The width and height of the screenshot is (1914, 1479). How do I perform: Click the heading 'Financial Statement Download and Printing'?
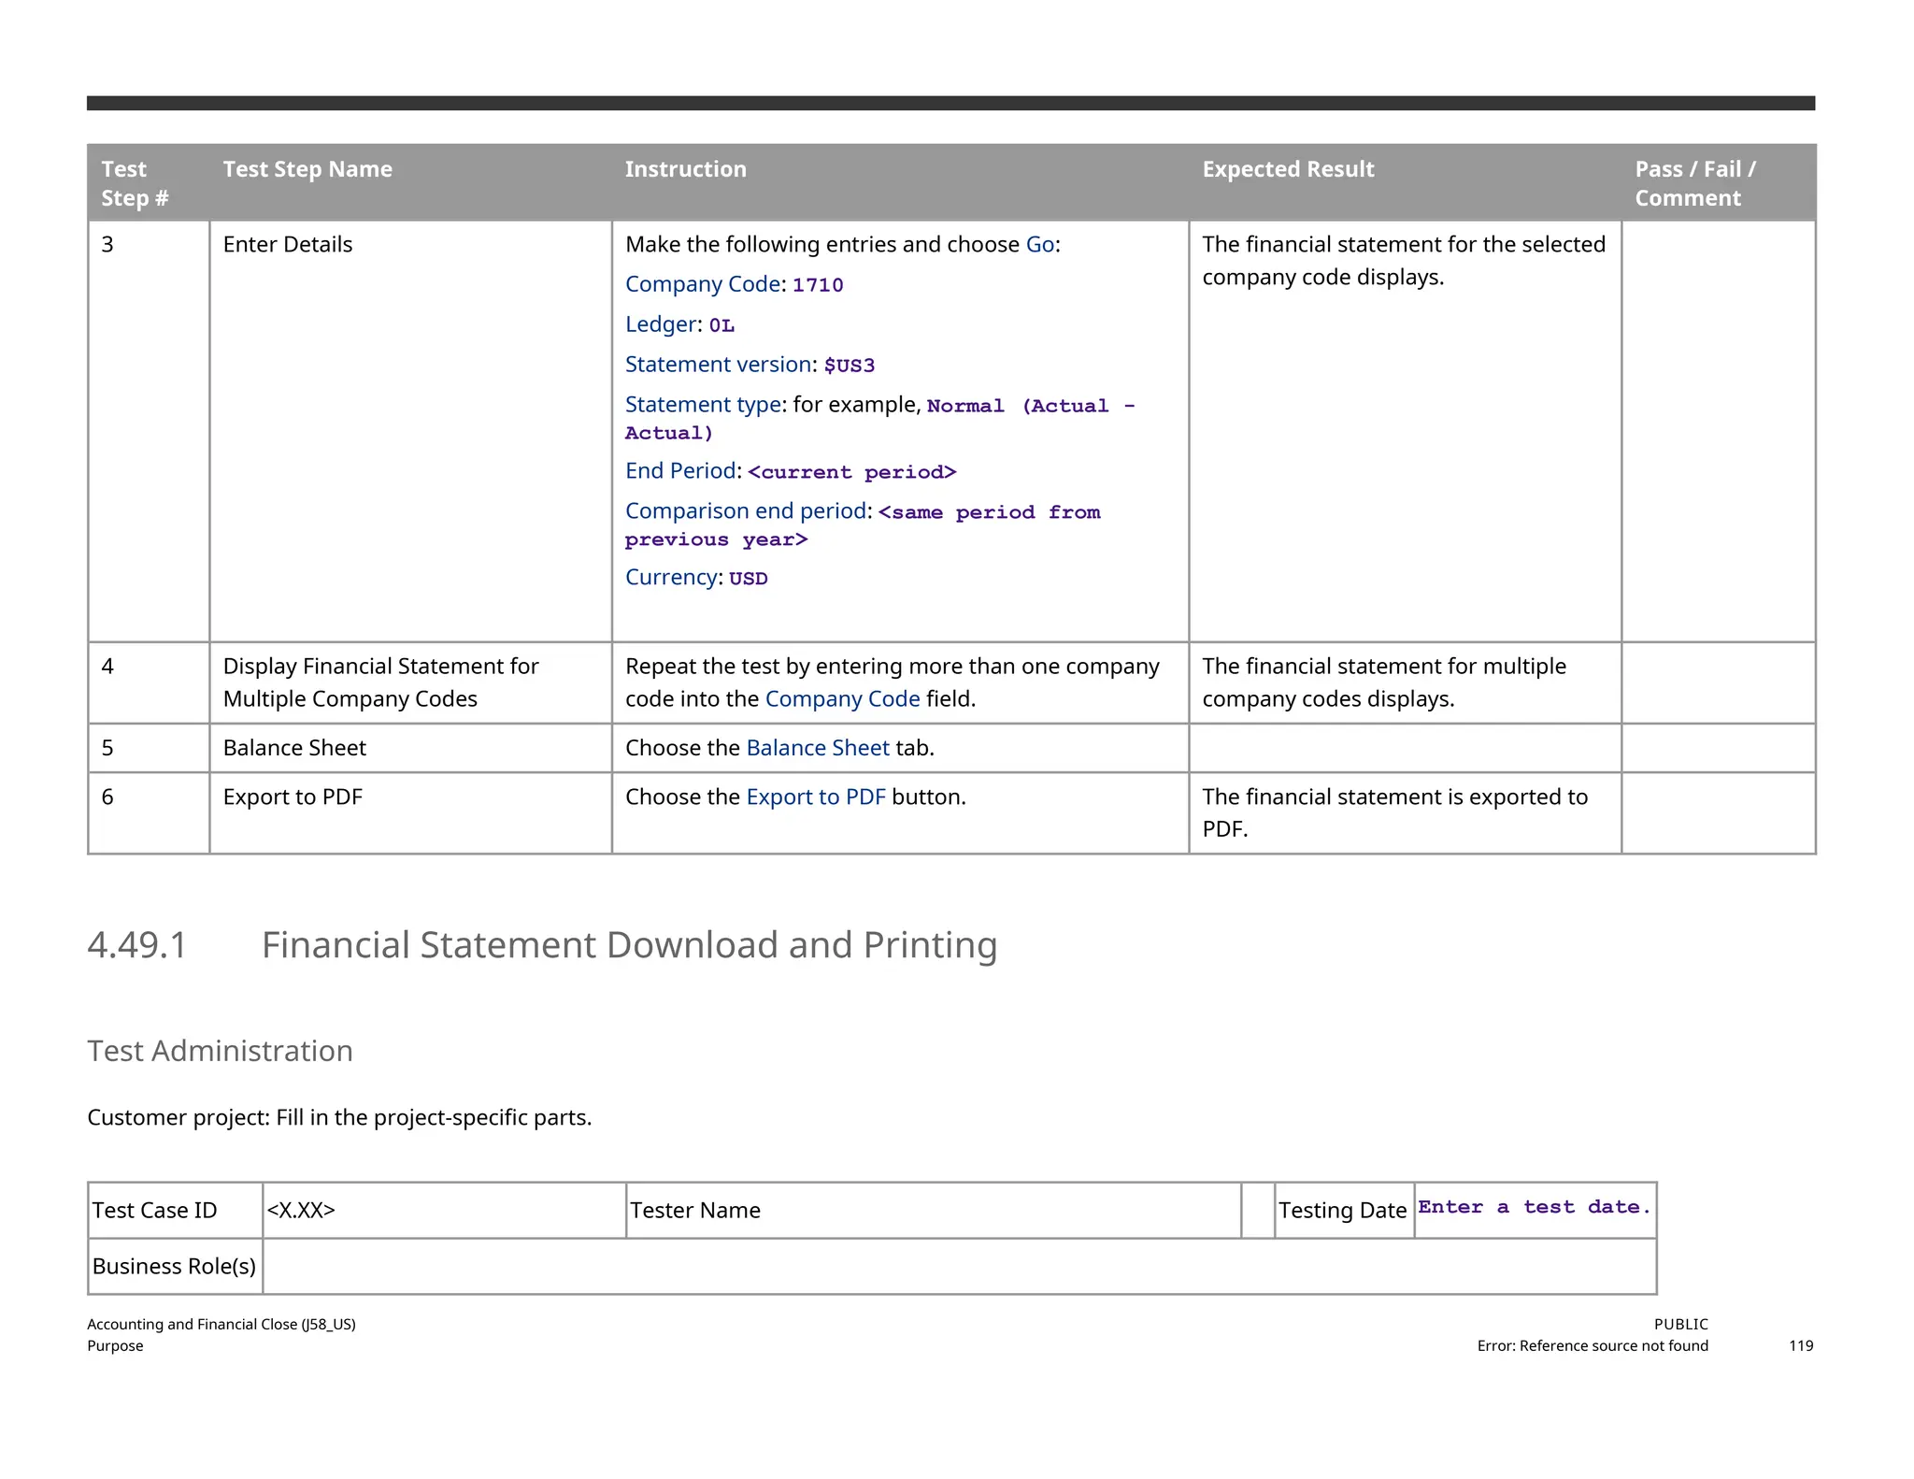point(629,945)
